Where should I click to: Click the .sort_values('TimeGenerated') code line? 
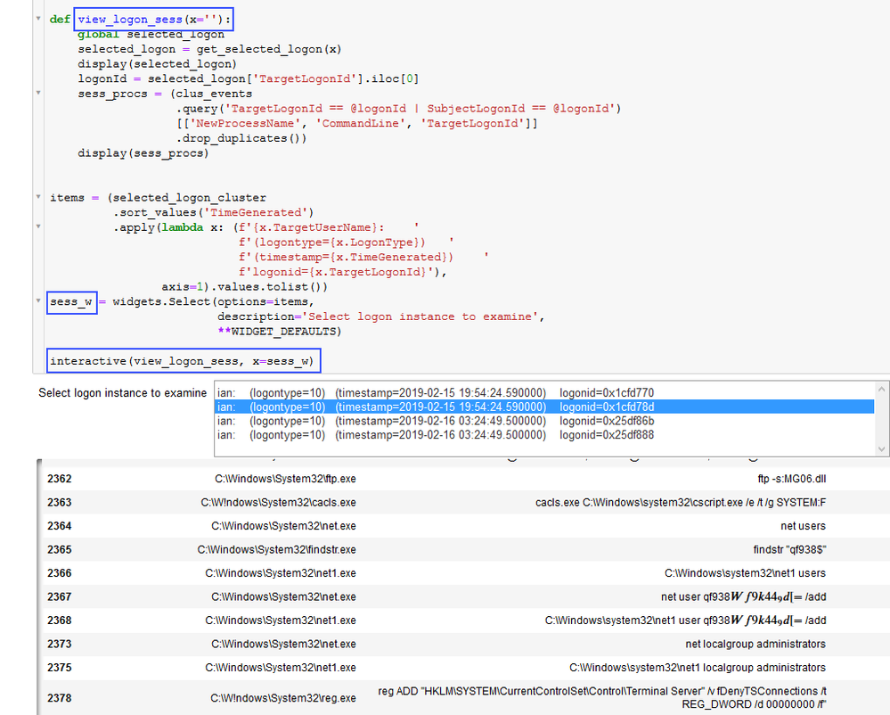pyautogui.click(x=213, y=212)
